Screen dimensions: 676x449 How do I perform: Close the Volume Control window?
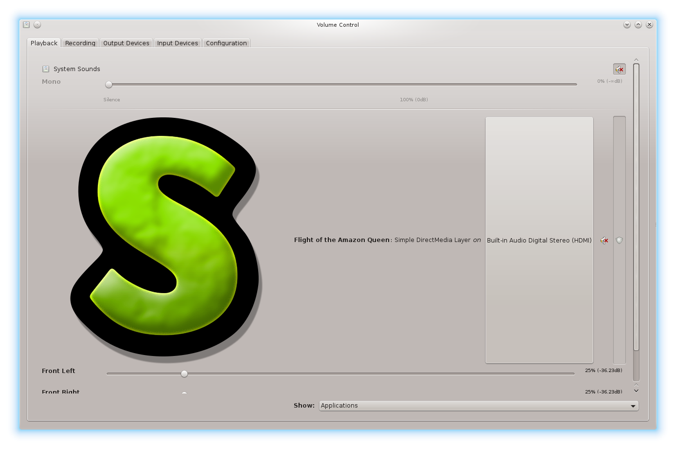tap(649, 25)
